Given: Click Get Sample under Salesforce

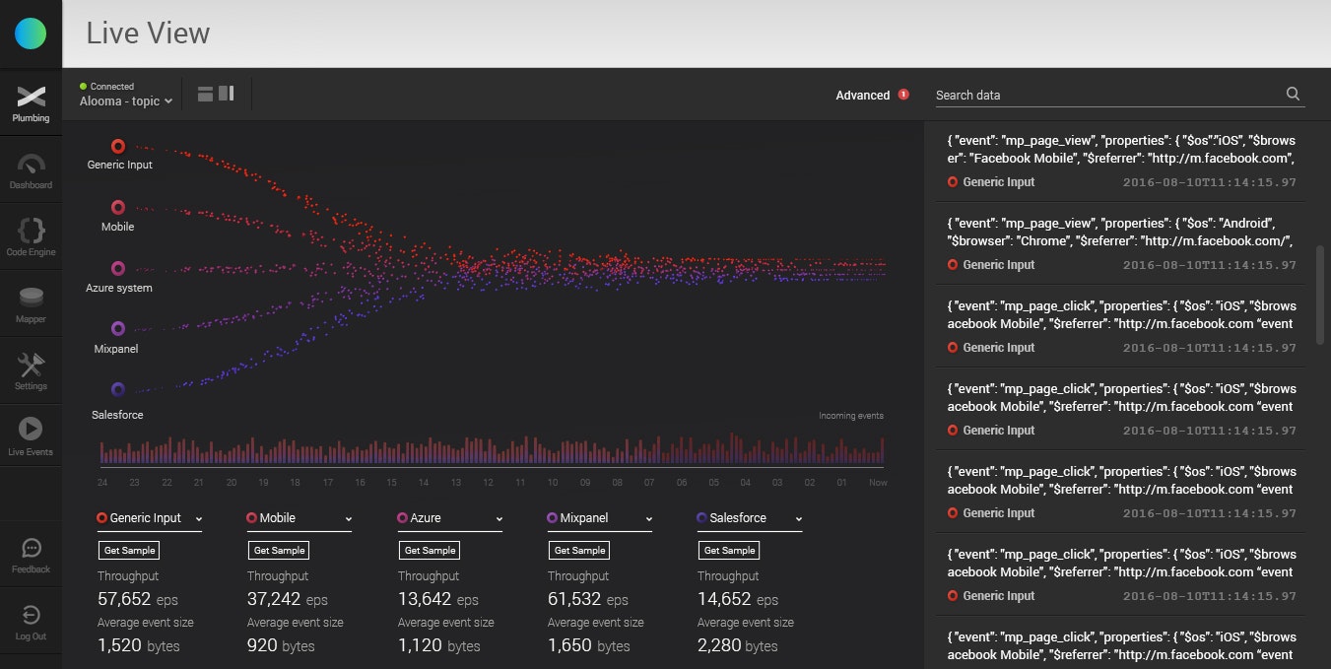Looking at the screenshot, I should [729, 550].
